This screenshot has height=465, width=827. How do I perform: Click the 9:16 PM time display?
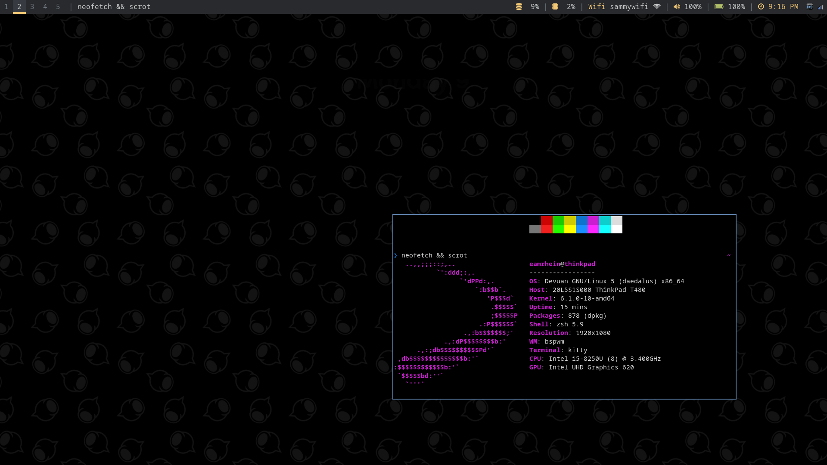783,6
